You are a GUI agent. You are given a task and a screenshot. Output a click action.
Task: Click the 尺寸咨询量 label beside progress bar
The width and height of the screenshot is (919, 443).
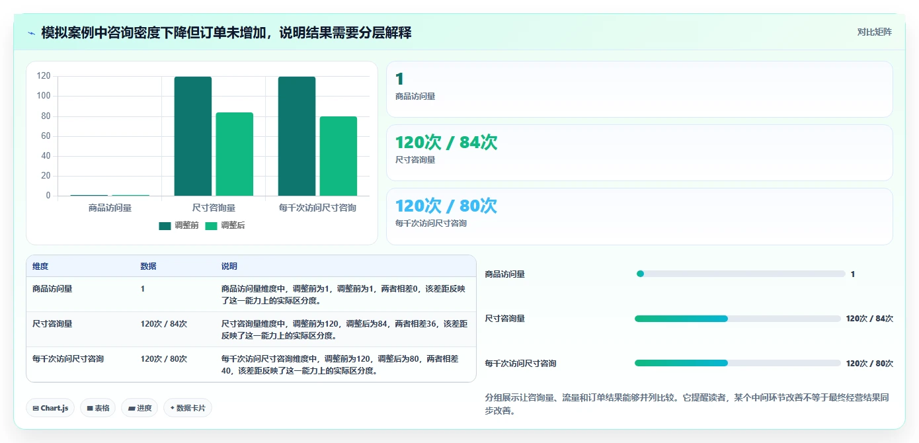[x=505, y=319]
